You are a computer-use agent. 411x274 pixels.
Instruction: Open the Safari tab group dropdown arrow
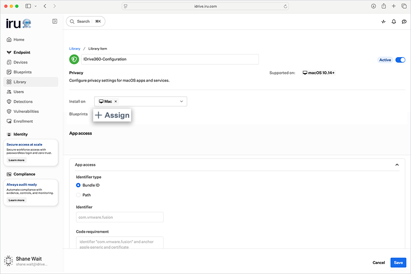click(x=36, y=6)
